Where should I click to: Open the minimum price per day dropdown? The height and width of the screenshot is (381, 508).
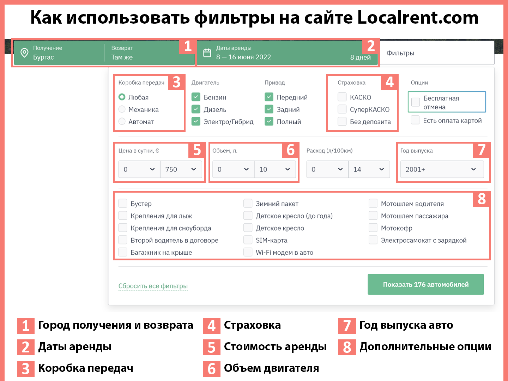click(x=139, y=169)
